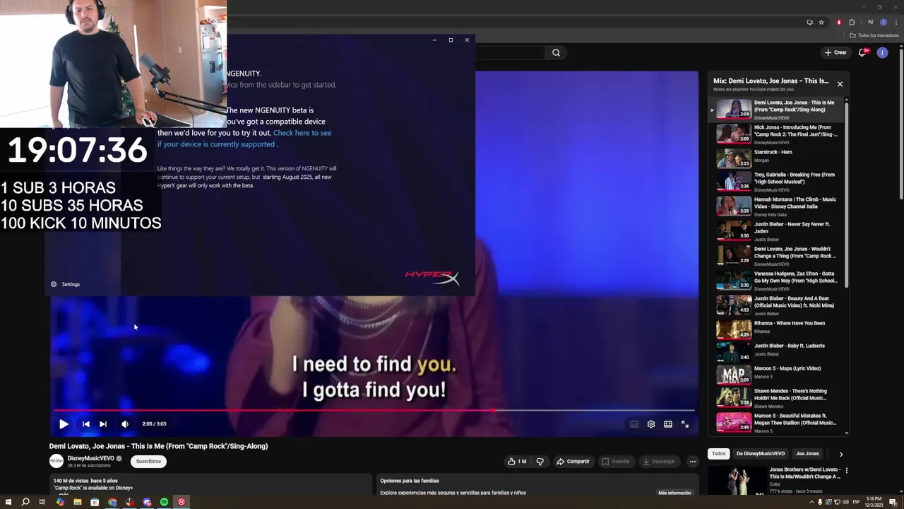This screenshot has height=509, width=904.
Task: Open Chrome three-dot menu
Action: click(896, 22)
